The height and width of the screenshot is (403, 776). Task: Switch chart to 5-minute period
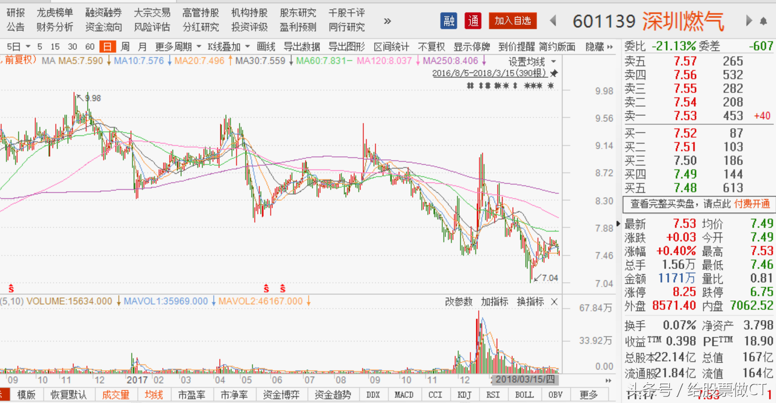39,47
